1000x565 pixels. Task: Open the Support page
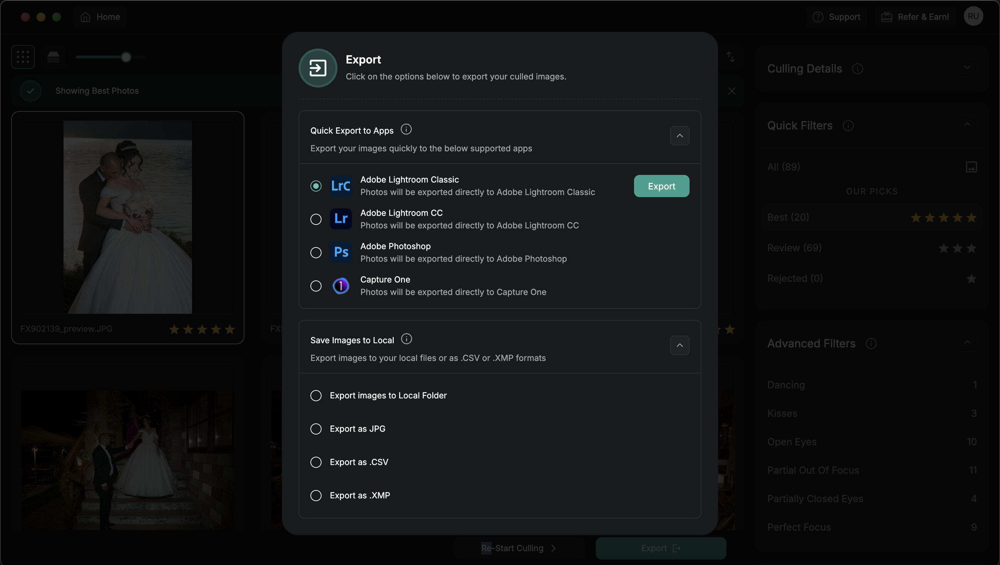(x=836, y=17)
